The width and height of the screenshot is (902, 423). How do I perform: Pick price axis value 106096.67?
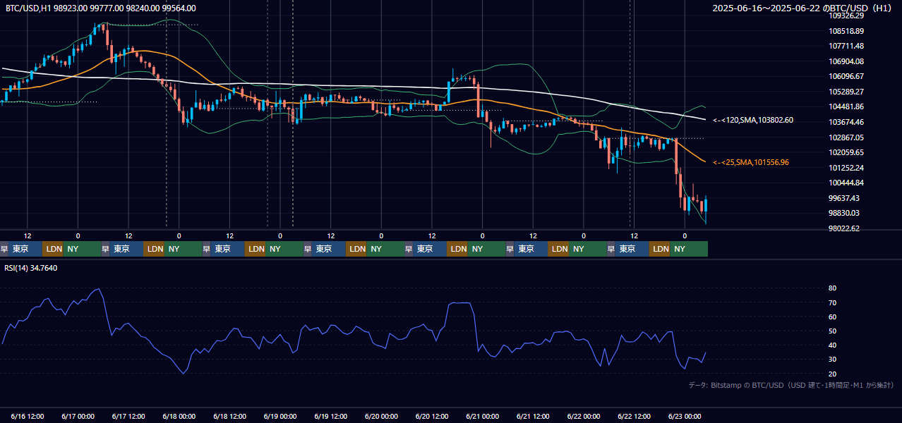[847, 76]
